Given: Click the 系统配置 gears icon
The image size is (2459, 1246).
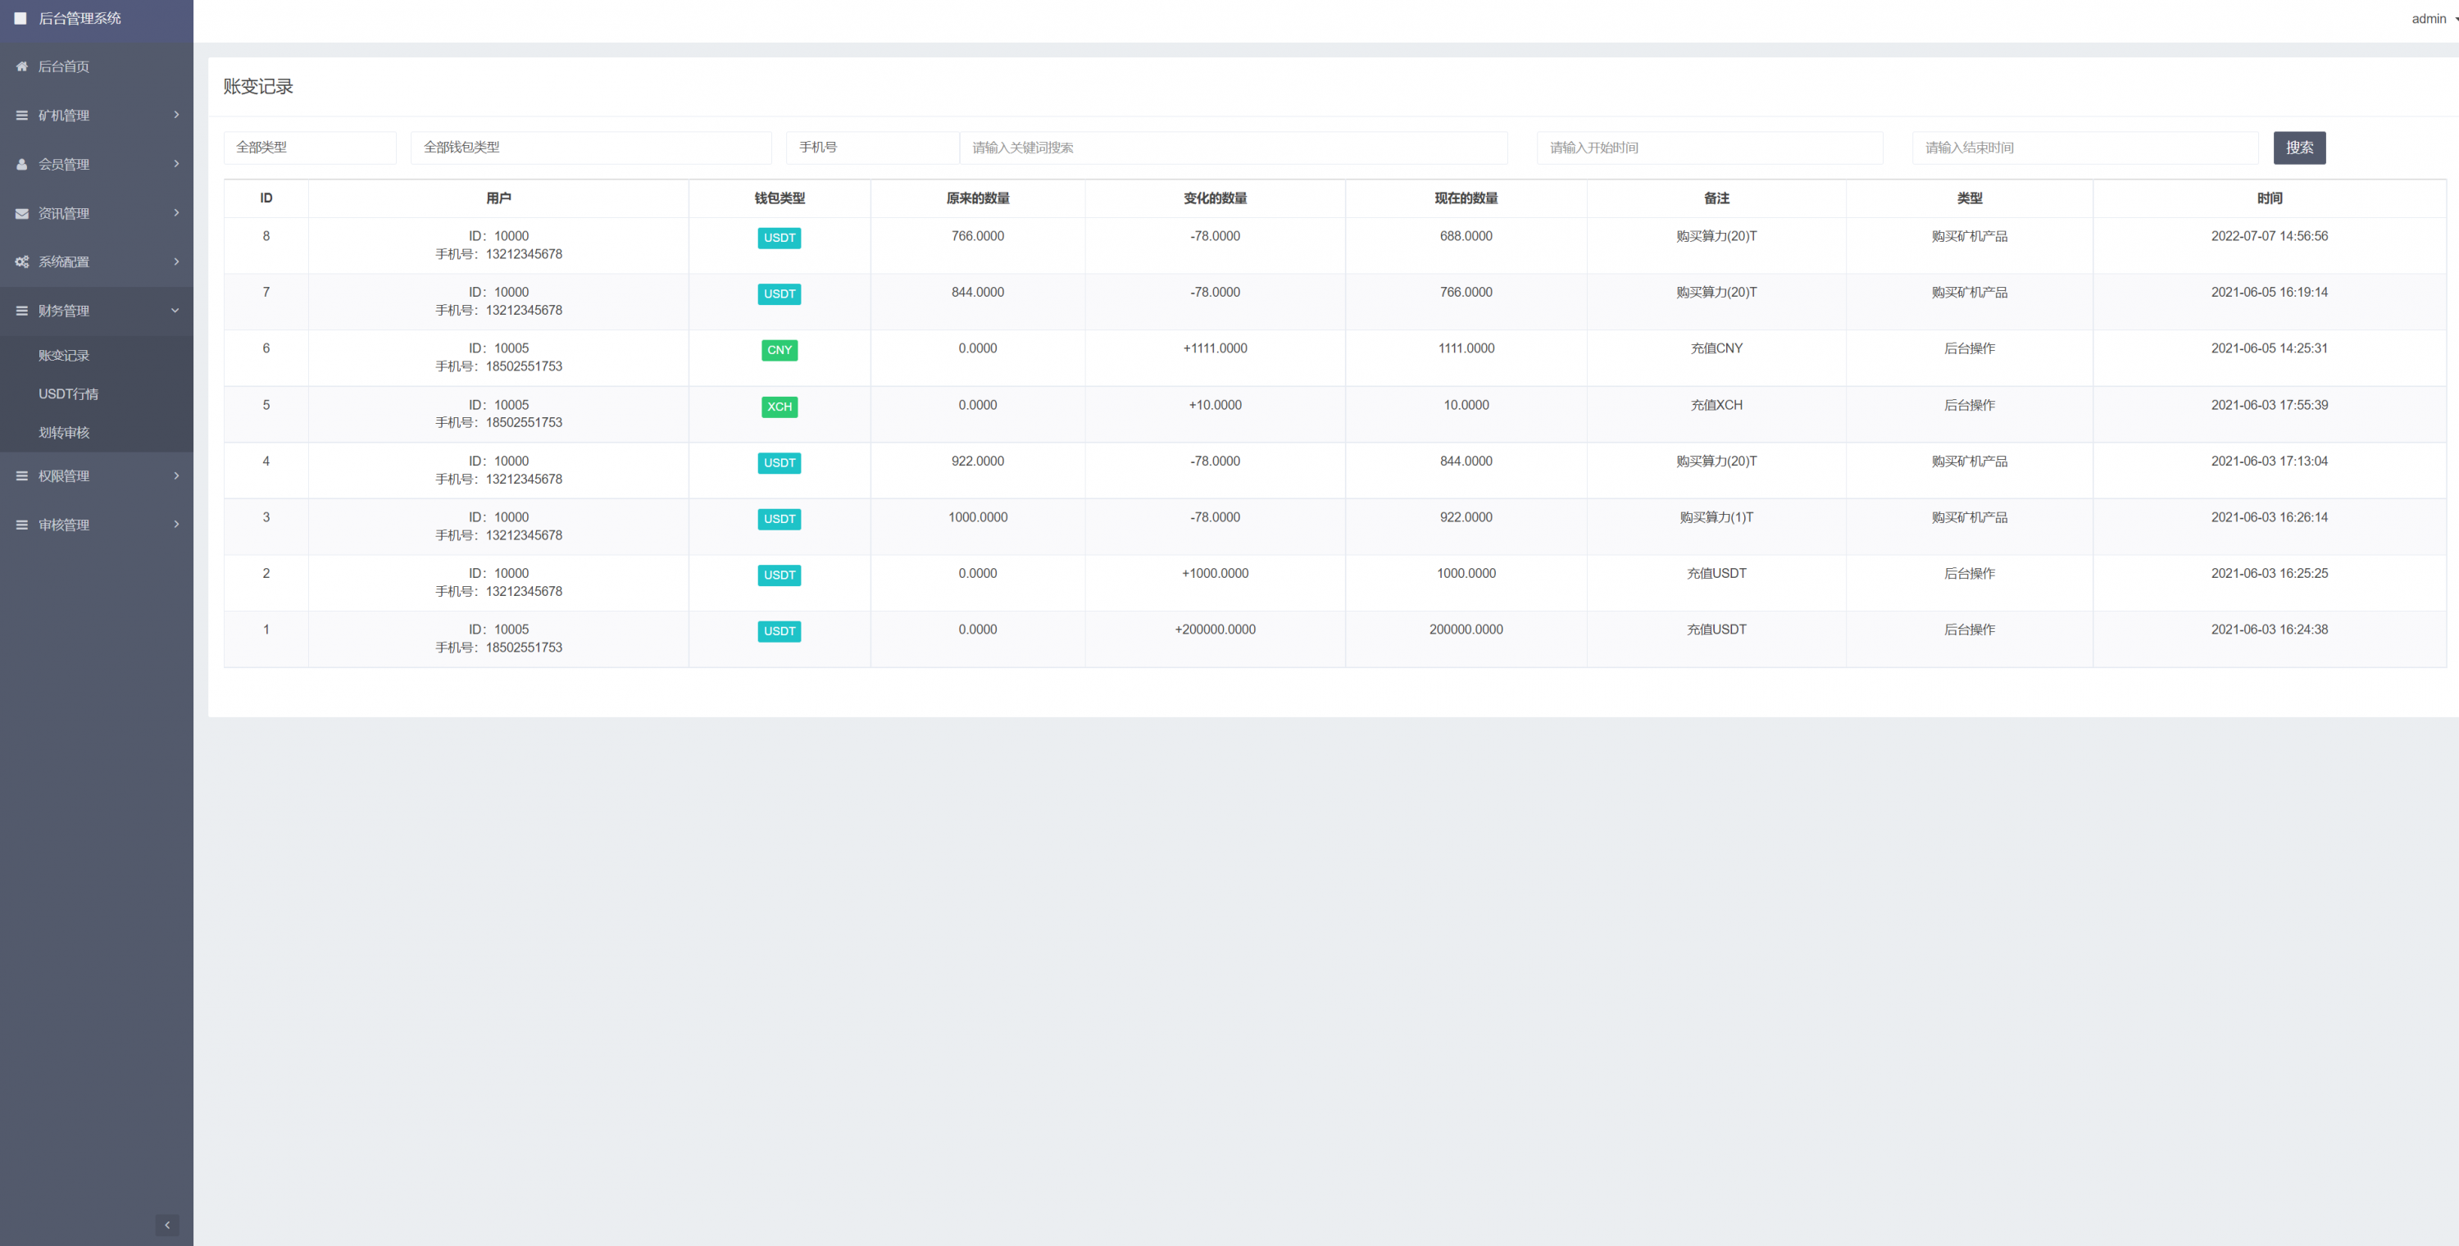Looking at the screenshot, I should (x=21, y=261).
